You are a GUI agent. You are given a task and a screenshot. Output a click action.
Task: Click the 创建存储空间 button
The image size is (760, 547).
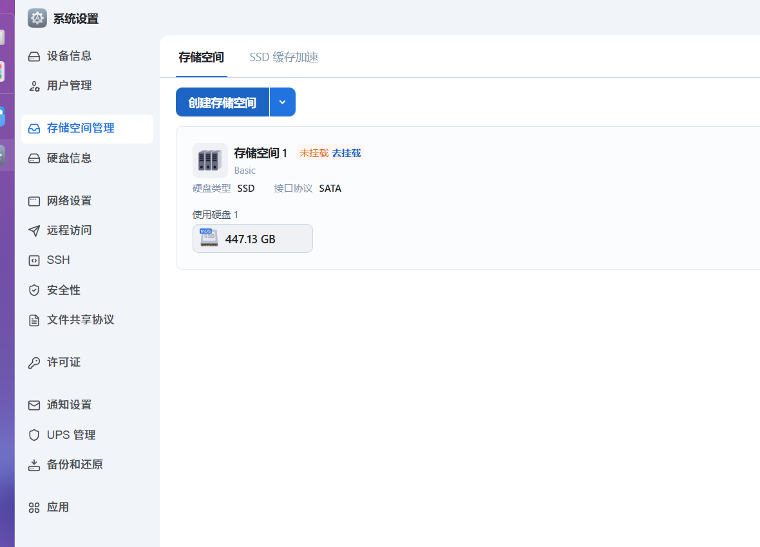222,102
